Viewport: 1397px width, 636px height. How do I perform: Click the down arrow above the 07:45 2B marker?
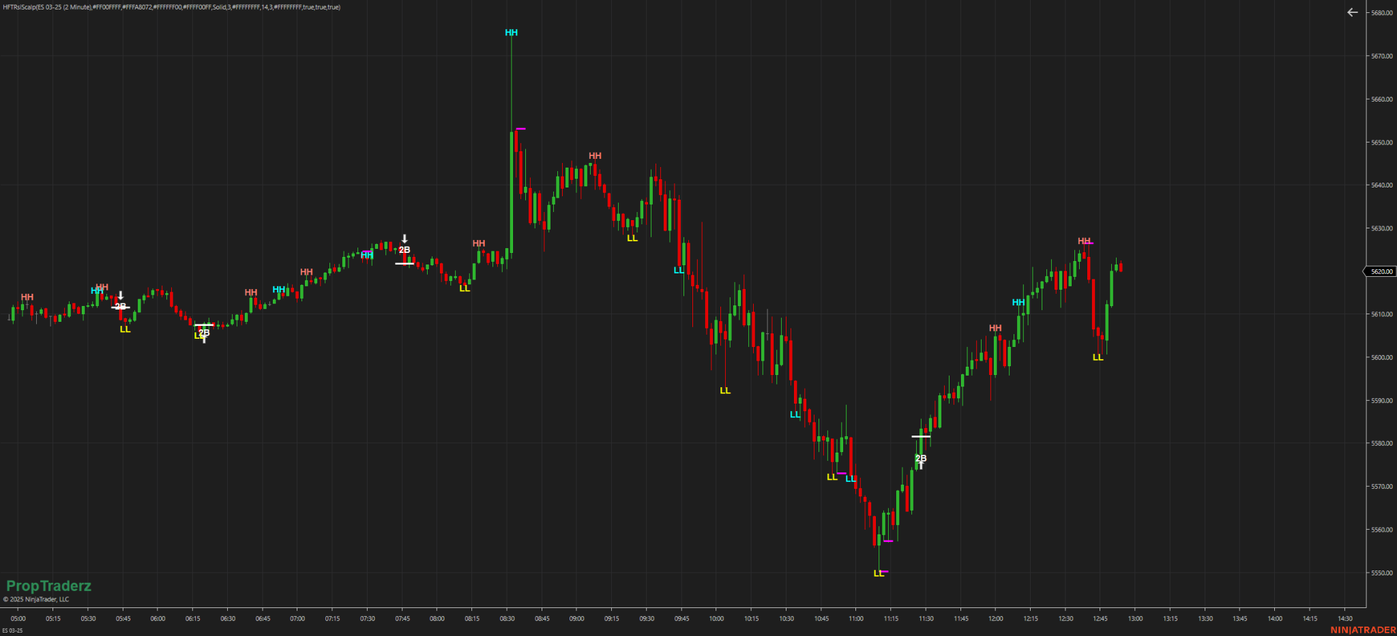tap(405, 239)
